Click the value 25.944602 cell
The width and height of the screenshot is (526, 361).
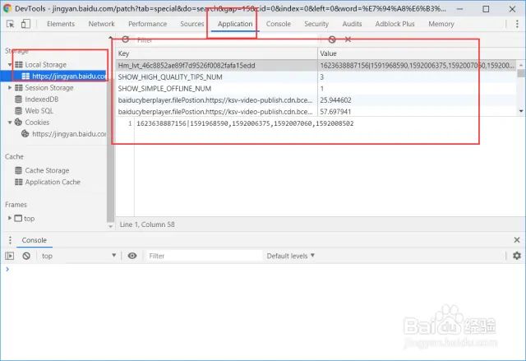[418, 100]
